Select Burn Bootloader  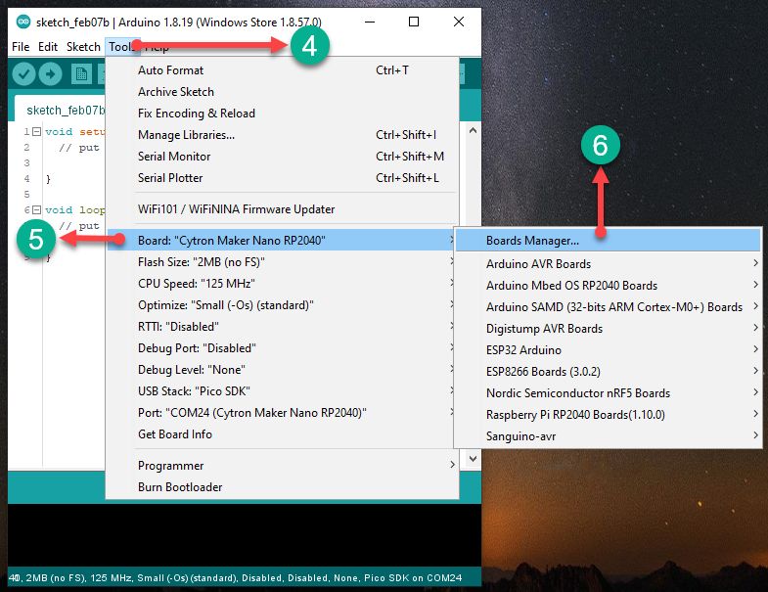point(282,487)
